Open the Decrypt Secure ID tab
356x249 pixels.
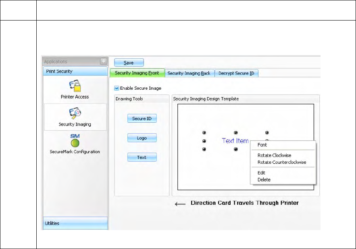click(236, 73)
